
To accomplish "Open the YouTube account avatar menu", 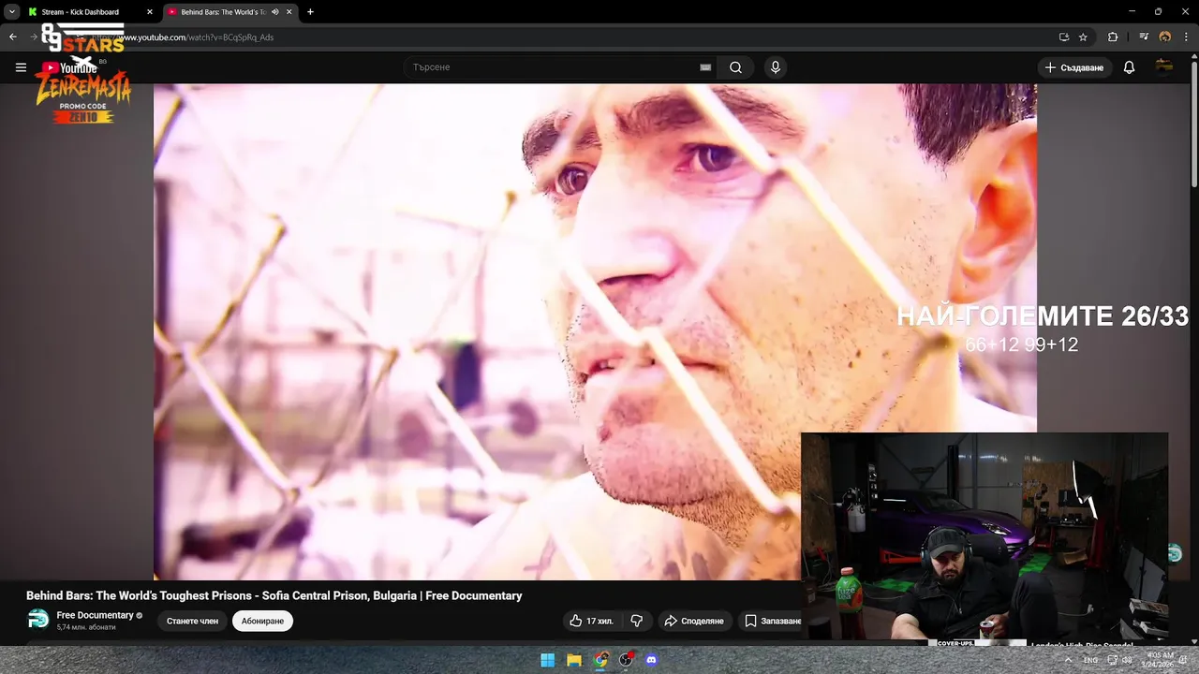I will [1163, 66].
